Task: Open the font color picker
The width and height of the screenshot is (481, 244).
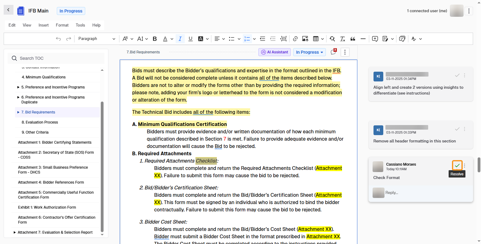Action: pyautogui.click(x=165, y=39)
